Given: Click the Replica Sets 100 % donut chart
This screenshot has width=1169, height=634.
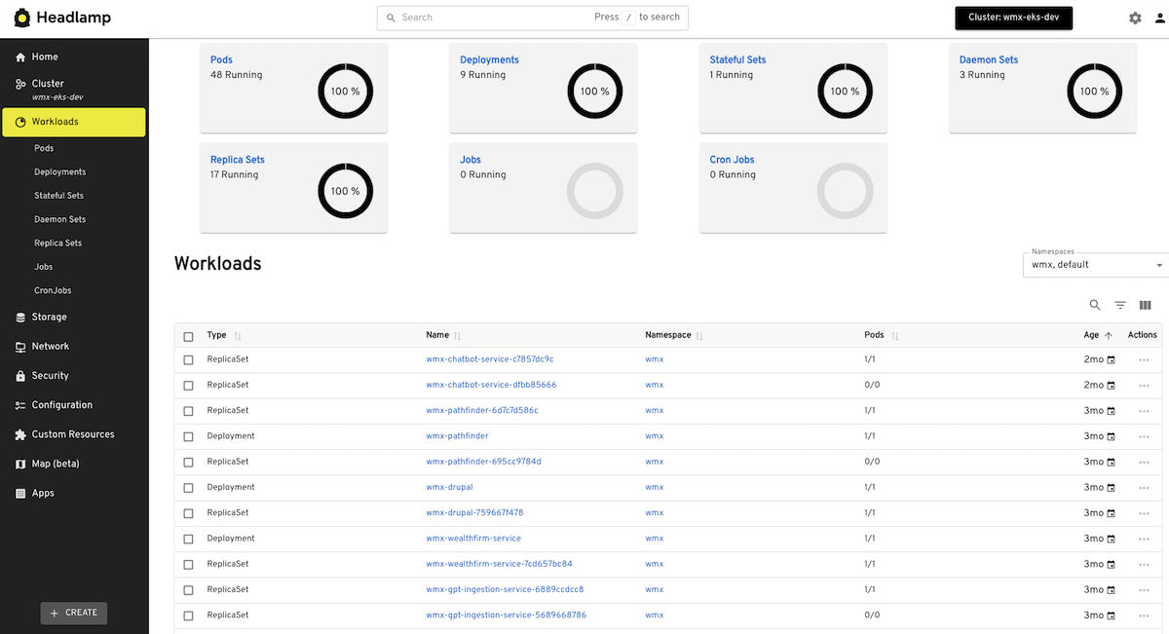Looking at the screenshot, I should (345, 191).
